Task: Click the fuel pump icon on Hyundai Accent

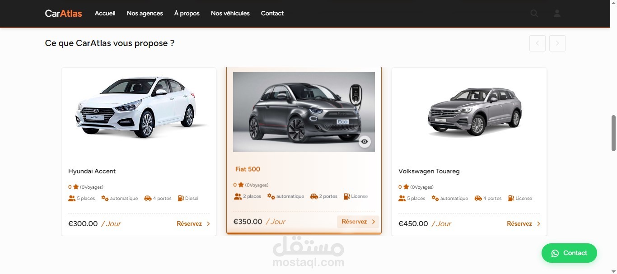Action: click(x=181, y=198)
